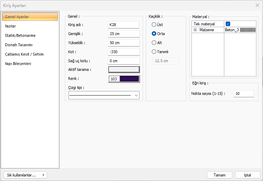Close the Kiriş Ayarları dialog window
The image size is (263, 181).
tap(257, 5)
